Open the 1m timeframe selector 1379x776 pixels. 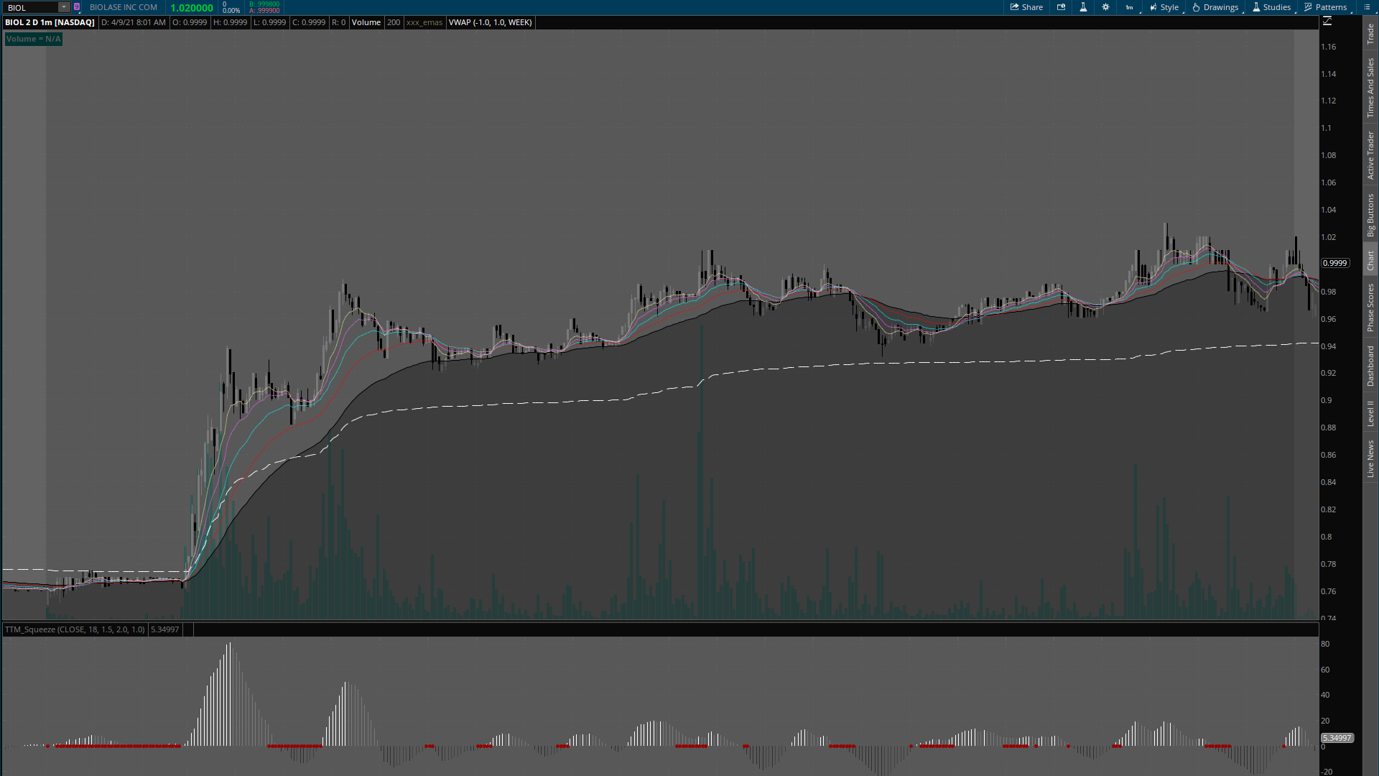(1129, 7)
